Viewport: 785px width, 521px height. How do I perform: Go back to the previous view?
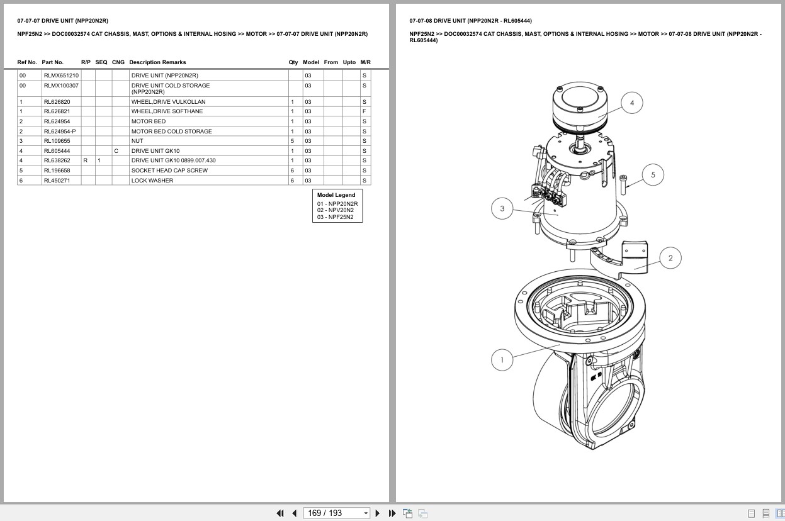(x=408, y=513)
